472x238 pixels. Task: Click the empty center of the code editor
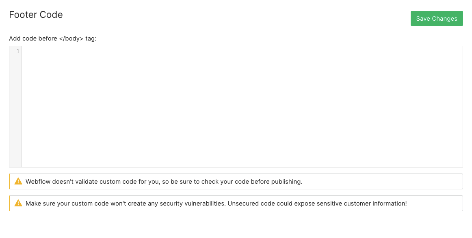pyautogui.click(x=242, y=107)
